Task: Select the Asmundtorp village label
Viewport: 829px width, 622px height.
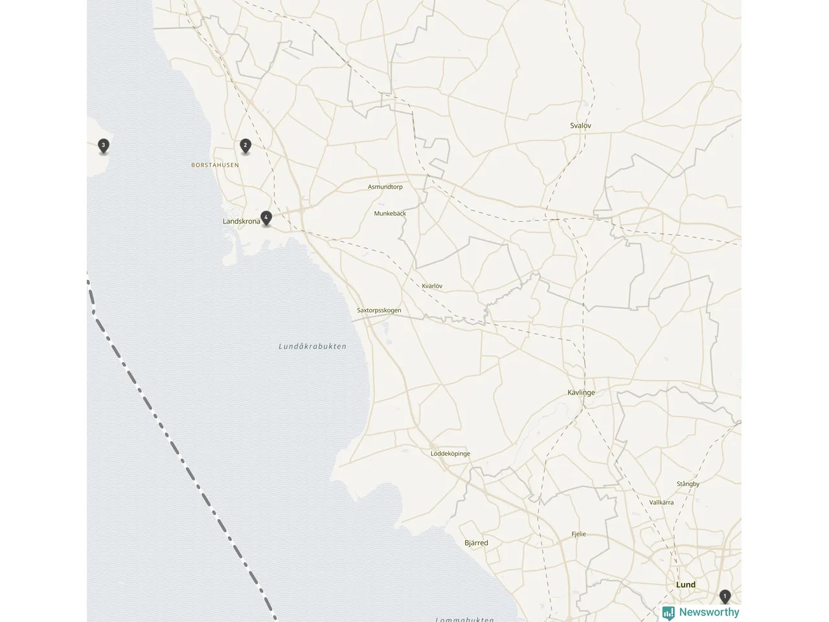Action: pos(385,187)
